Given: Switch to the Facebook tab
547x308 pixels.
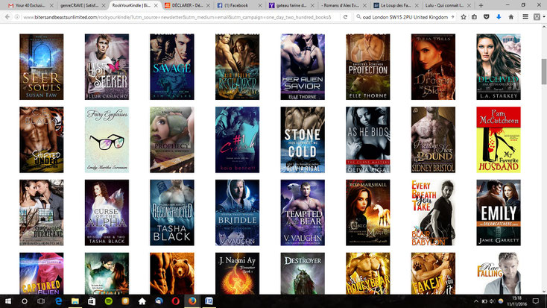Looking at the screenshot, I should (239, 5).
